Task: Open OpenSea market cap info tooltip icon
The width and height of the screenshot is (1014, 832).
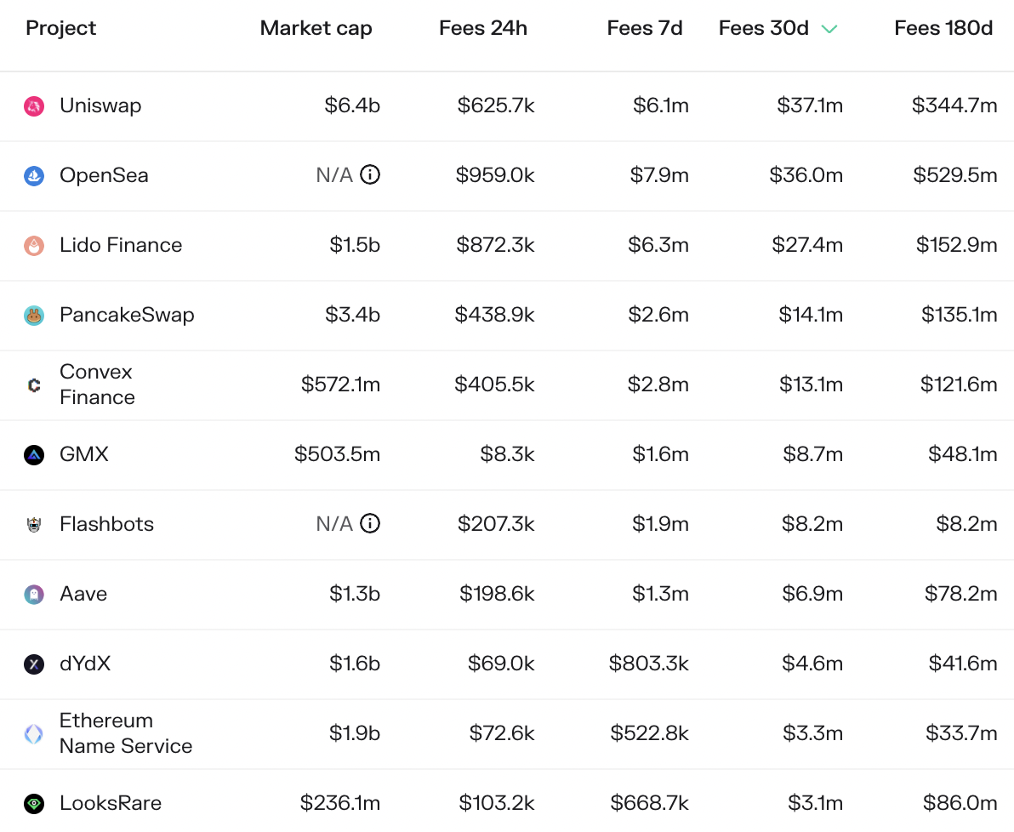Action: (x=370, y=174)
